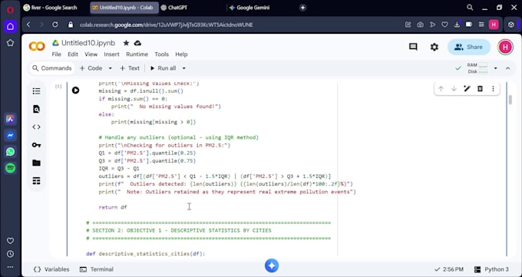The image size is (522, 277).
Task: Add a Code cell
Action: coord(91,68)
